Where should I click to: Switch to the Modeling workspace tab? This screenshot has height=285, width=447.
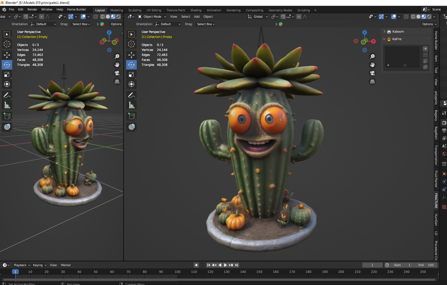(x=116, y=10)
